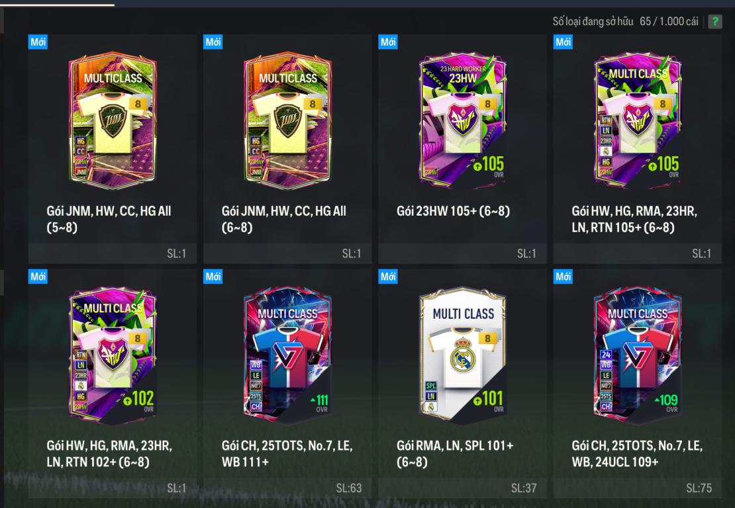Open the JNM, HW, CC, HG All (5~8) pack card
This screenshot has height=508, width=735.
pos(113,120)
